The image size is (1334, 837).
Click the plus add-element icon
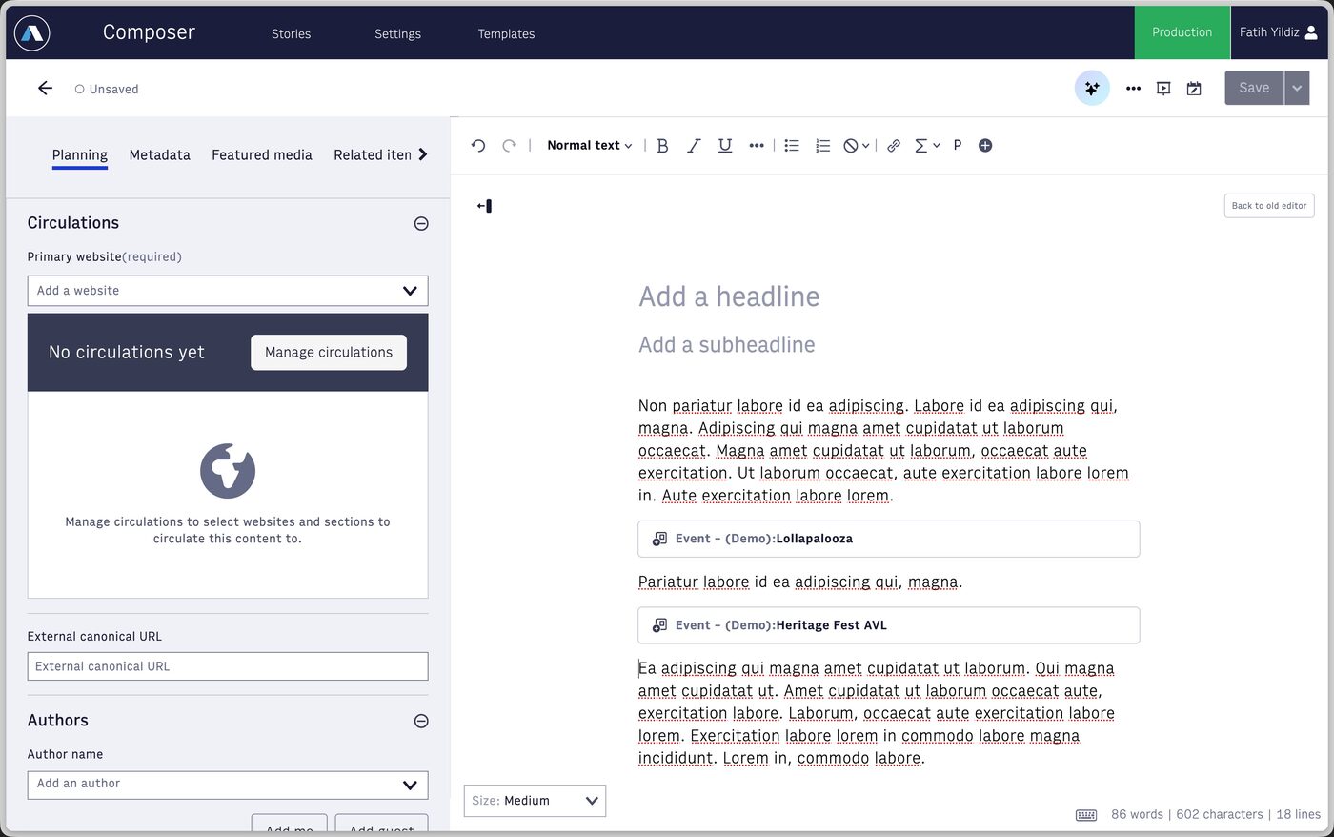pyautogui.click(x=985, y=145)
